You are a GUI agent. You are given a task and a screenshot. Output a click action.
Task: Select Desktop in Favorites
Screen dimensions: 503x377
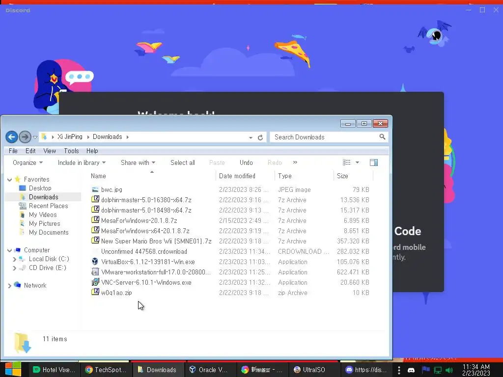[x=40, y=188]
